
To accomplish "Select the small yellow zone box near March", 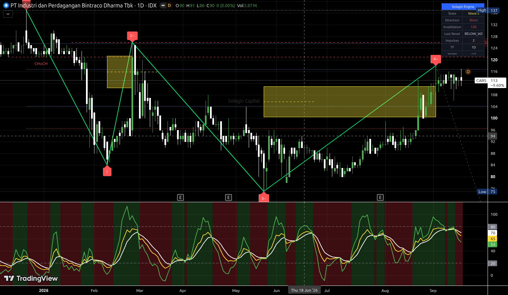I will tap(120, 72).
